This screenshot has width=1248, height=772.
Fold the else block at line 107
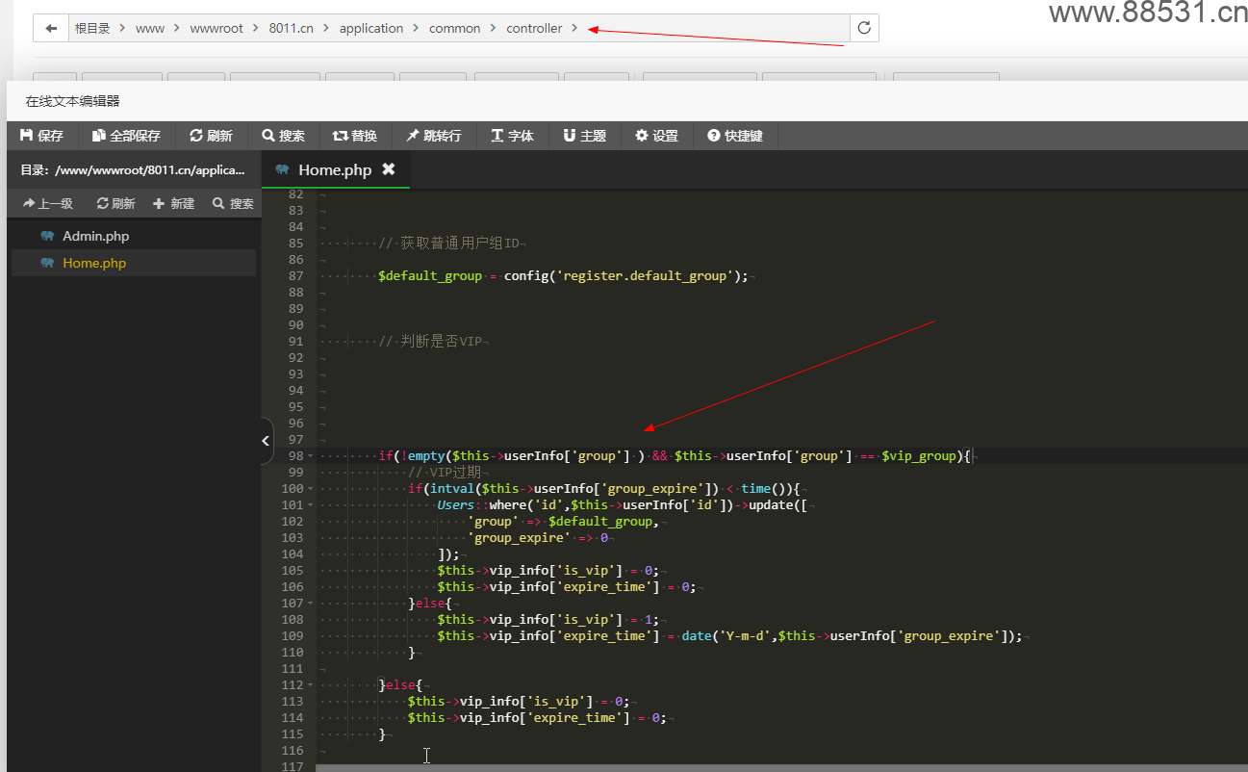click(310, 604)
